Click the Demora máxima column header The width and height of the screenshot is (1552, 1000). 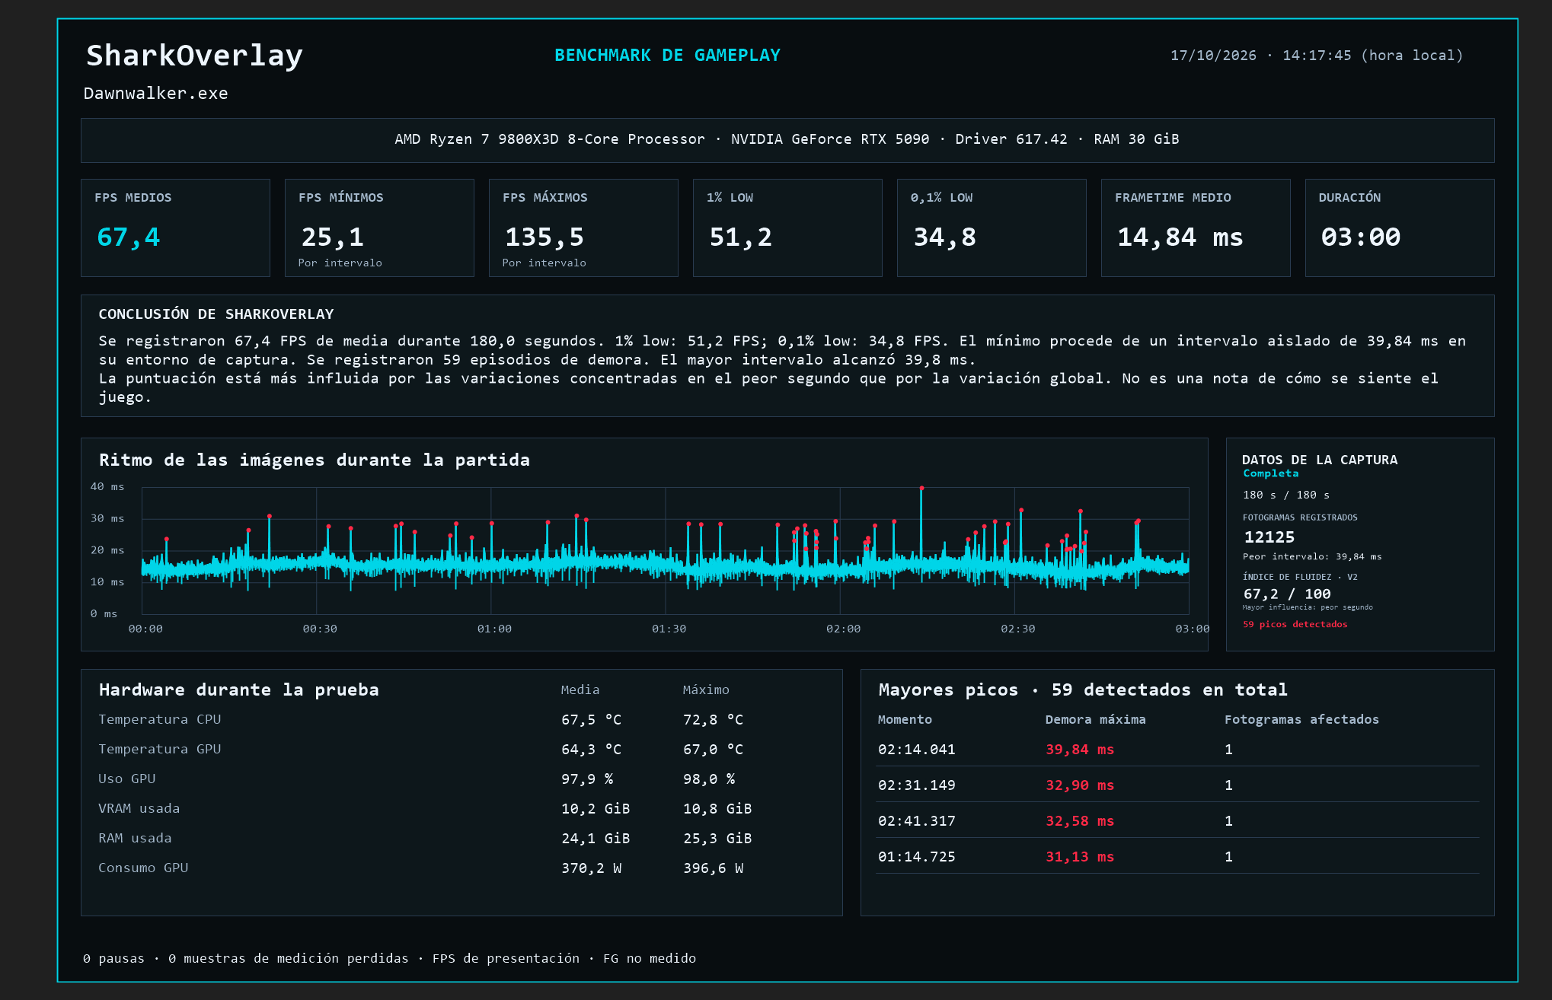1095,720
